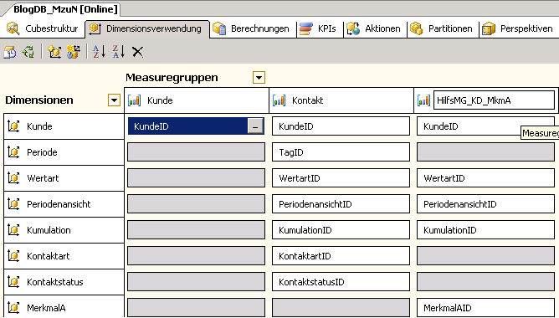Select PeriodenansichtID cell in Kontakt column

click(341, 204)
